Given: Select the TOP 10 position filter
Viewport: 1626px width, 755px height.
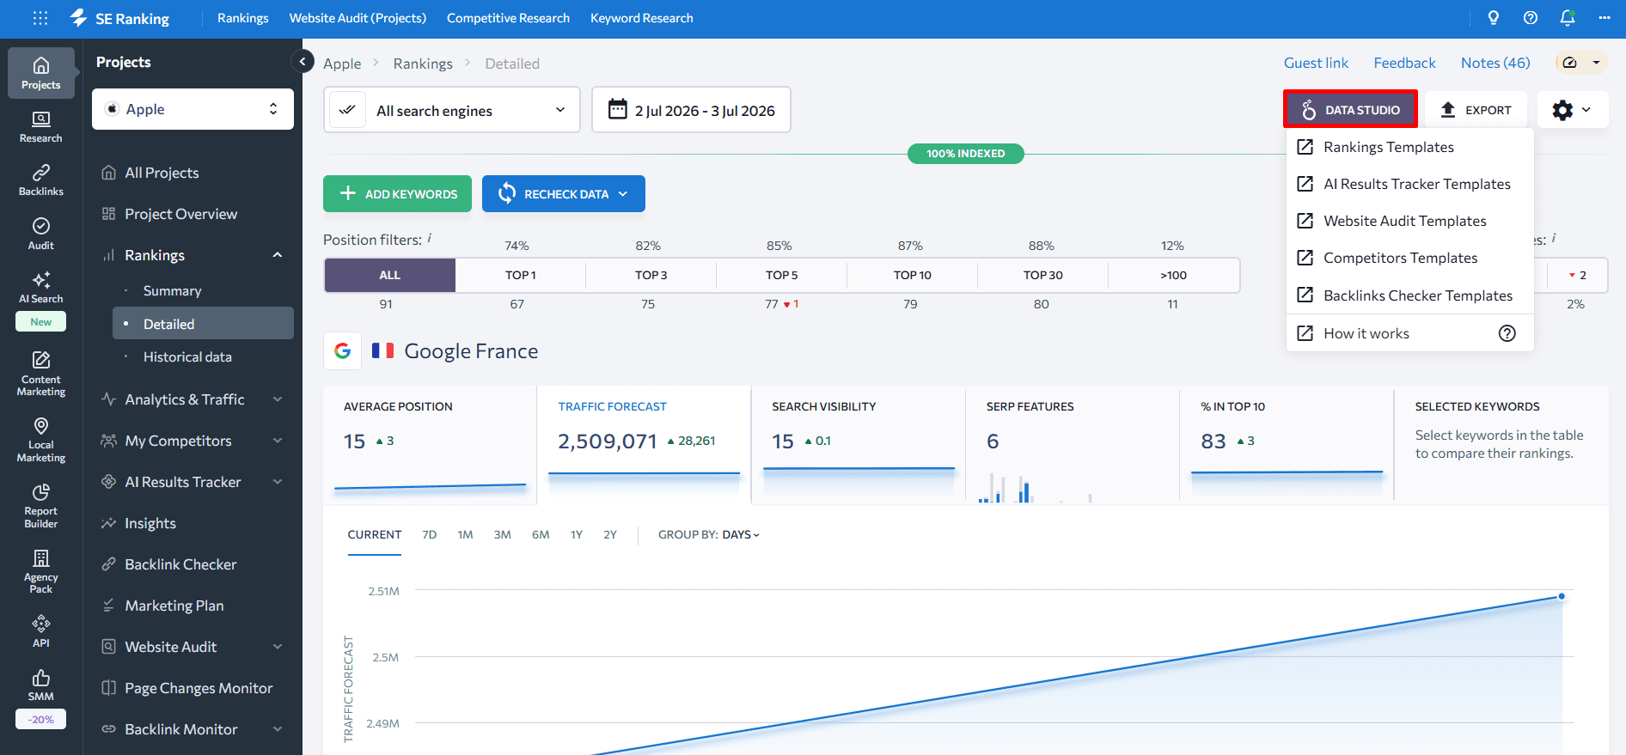Looking at the screenshot, I should click(x=913, y=275).
